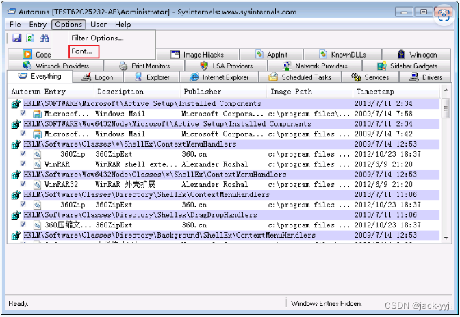Open the Help menu
The height and width of the screenshot is (317, 460).
[123, 25]
